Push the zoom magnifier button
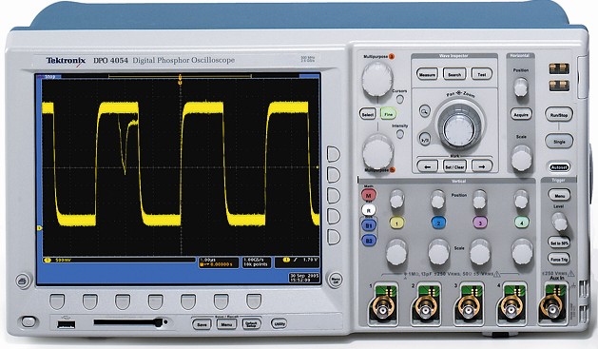 pos(424,111)
